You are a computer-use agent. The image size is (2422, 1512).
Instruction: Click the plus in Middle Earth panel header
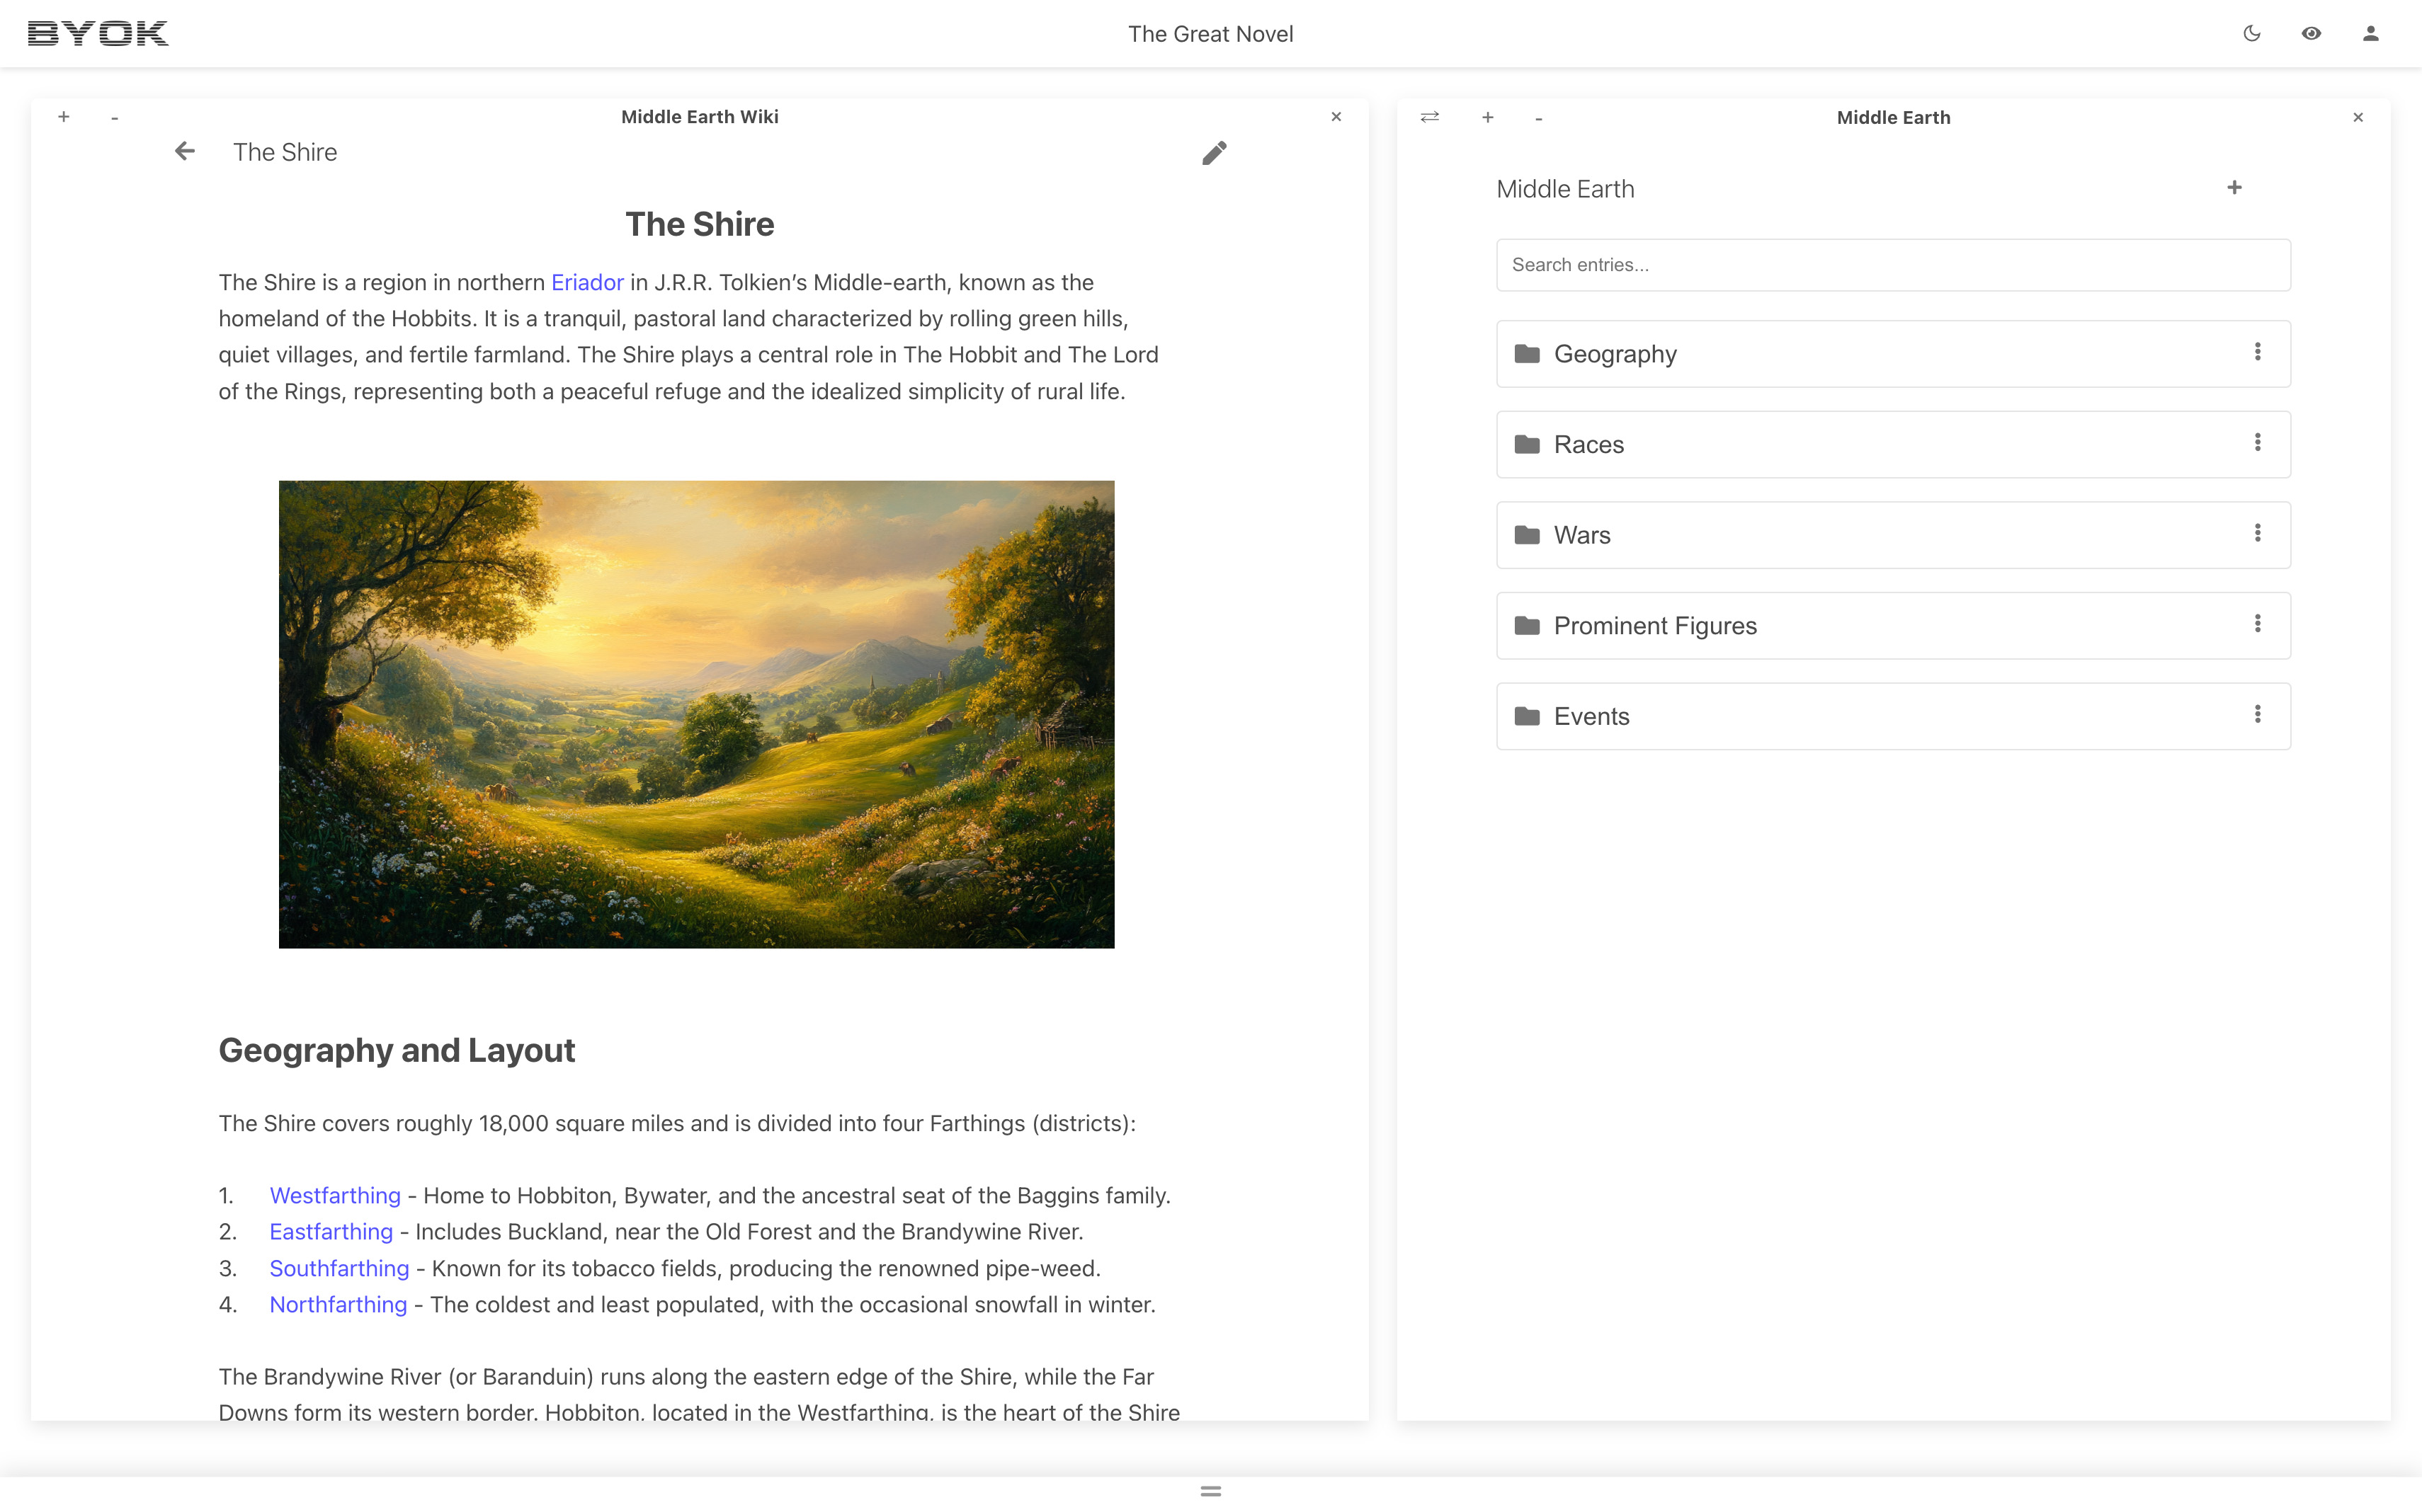[x=1488, y=117]
